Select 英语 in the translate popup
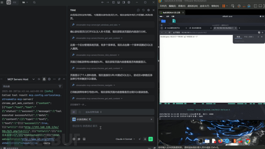Image resolution: width=265 pixels, height=149 pixels. (x=238, y=37)
